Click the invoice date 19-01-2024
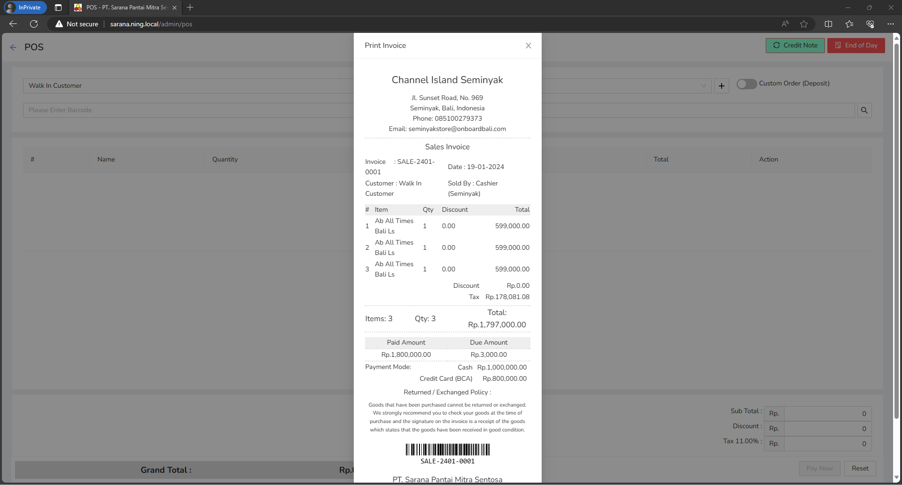This screenshot has height=485, width=902. (485, 167)
